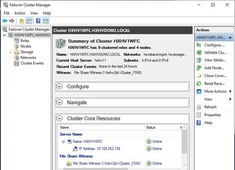The image size is (235, 170).
Task: Click Reset Rece... in Actions pane
Action: [215, 84]
